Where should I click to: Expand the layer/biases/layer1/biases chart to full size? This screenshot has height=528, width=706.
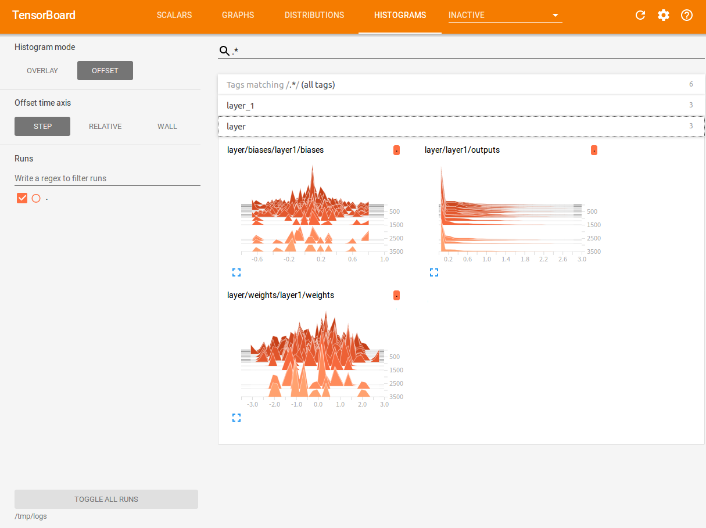(236, 272)
